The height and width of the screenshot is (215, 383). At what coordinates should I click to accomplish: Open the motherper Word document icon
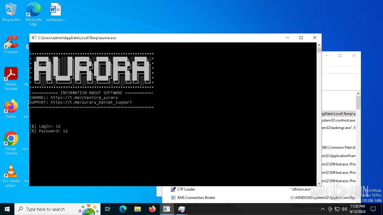pos(56,13)
